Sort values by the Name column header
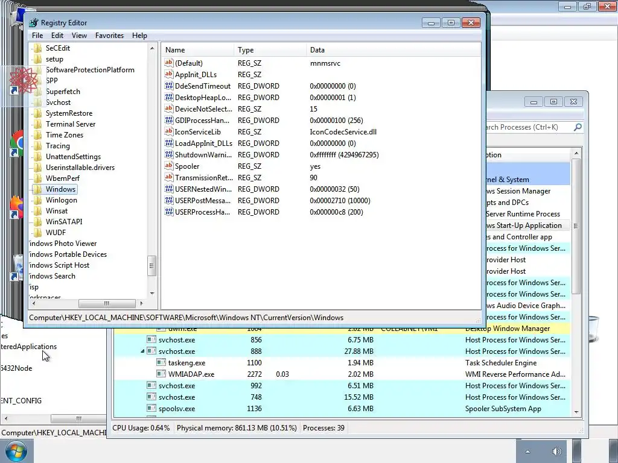Image resolution: width=618 pixels, height=463 pixels. click(197, 50)
